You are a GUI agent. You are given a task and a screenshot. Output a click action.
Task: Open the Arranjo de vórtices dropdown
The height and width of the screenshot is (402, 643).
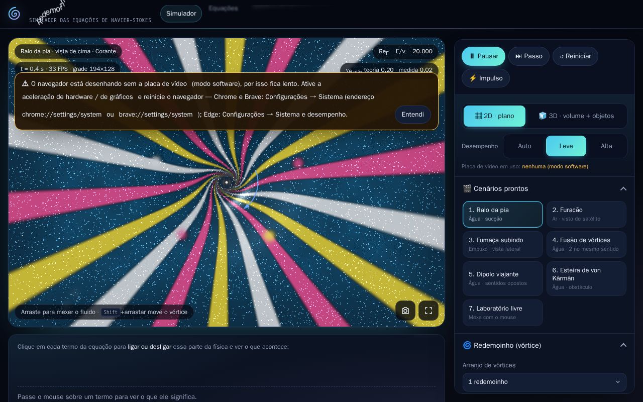point(545,382)
